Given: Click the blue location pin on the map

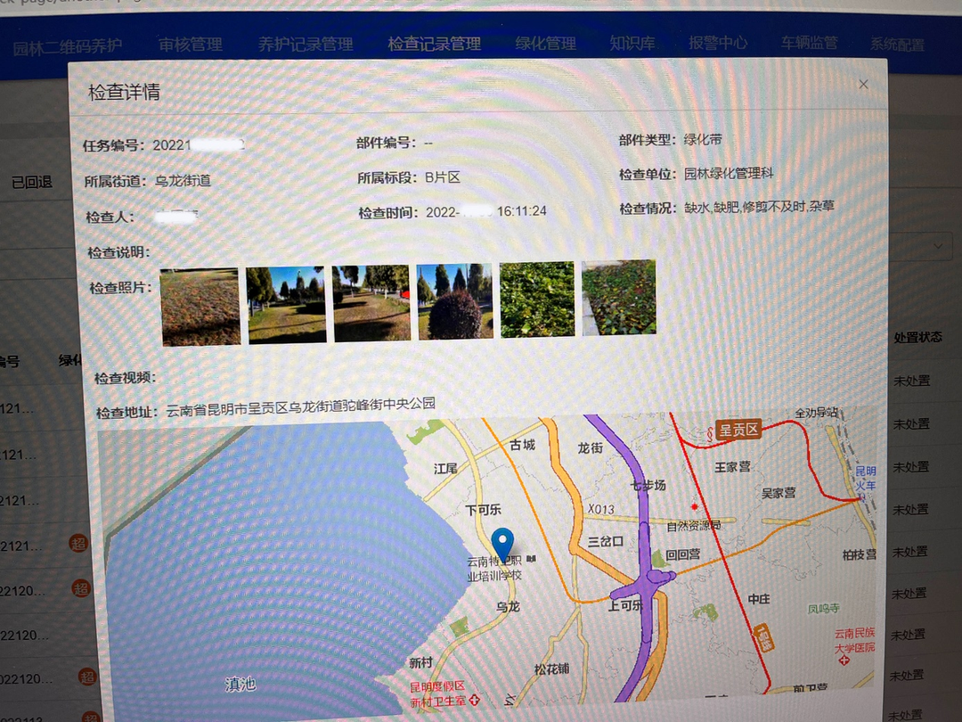Looking at the screenshot, I should point(503,542).
